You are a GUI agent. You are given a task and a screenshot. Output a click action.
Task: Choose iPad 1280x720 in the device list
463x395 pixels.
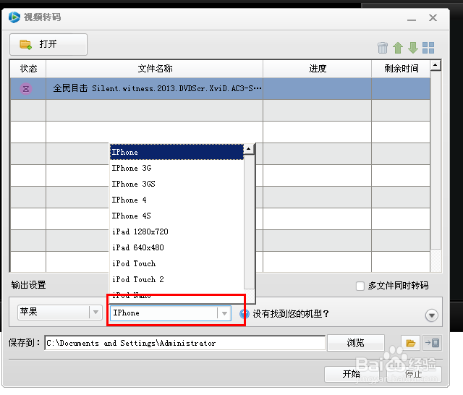click(x=177, y=232)
